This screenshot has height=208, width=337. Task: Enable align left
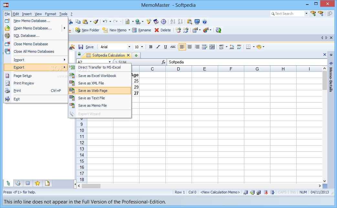pos(182,47)
